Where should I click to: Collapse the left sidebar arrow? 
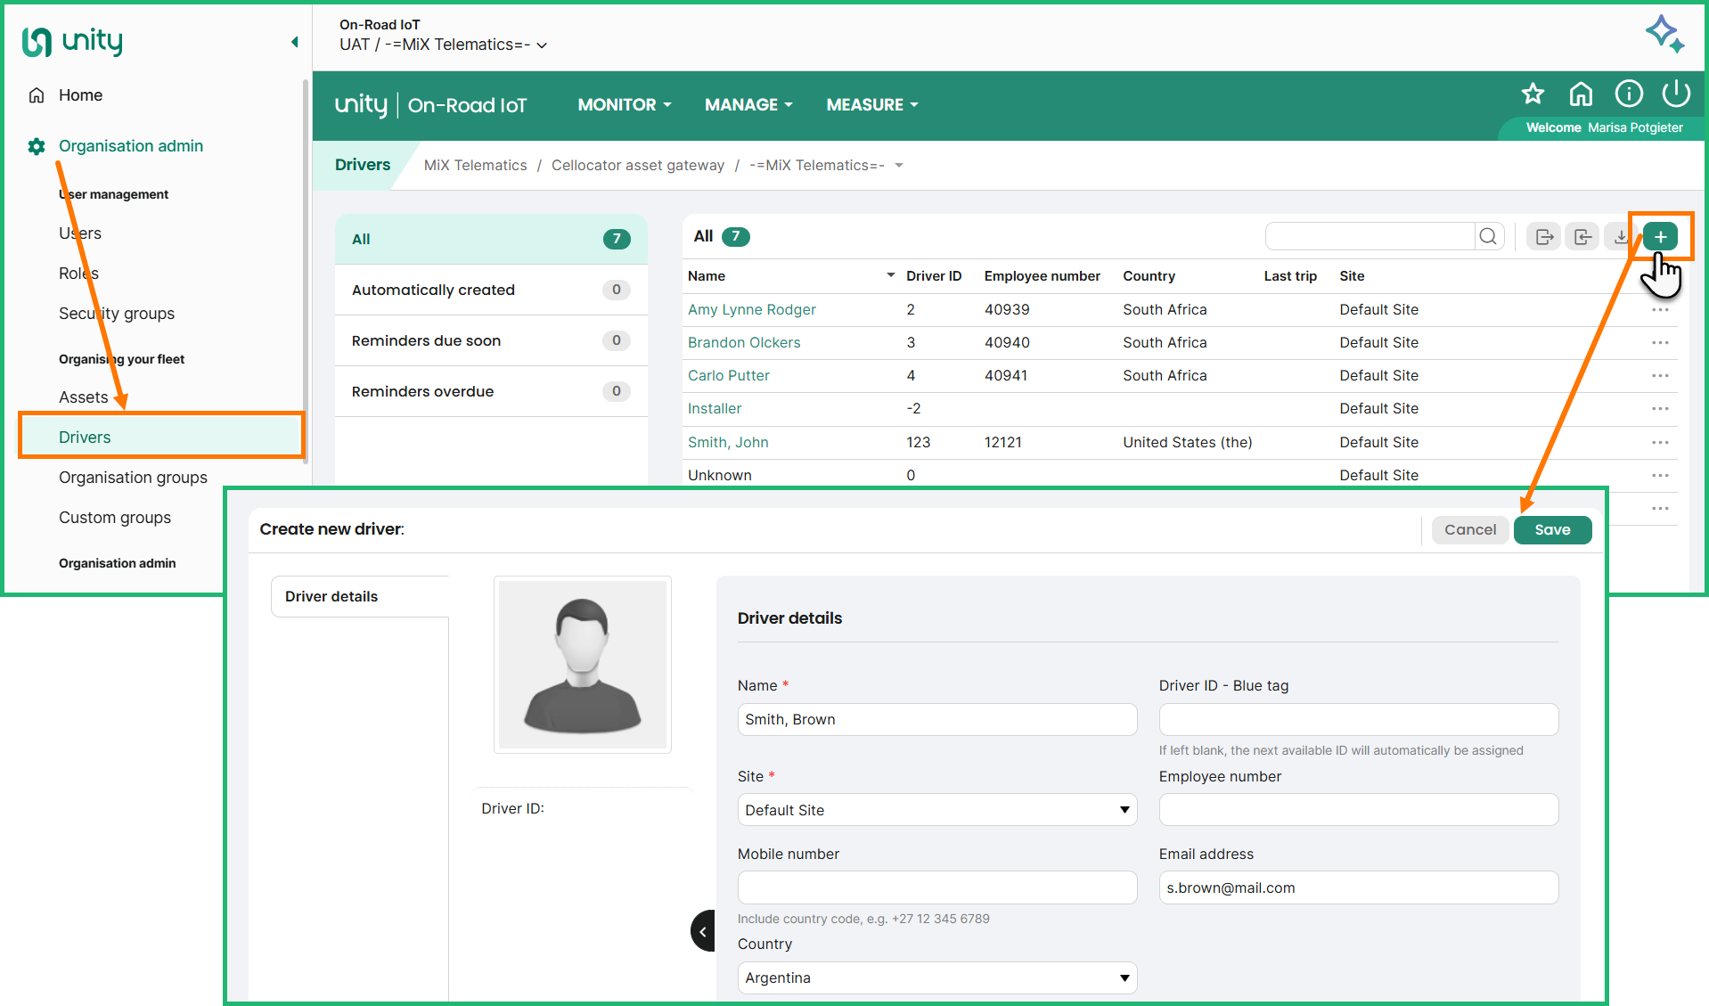coord(294,42)
